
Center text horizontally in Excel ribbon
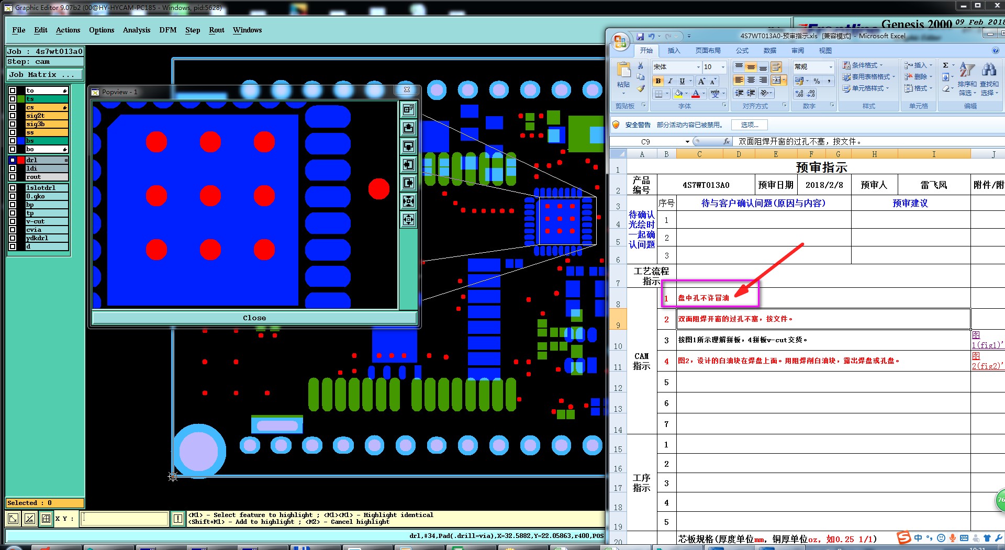point(751,80)
